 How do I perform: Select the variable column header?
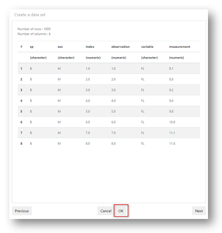pos(147,47)
